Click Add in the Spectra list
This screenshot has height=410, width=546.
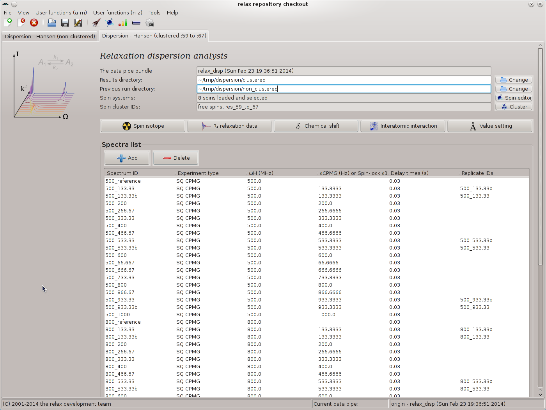click(127, 158)
